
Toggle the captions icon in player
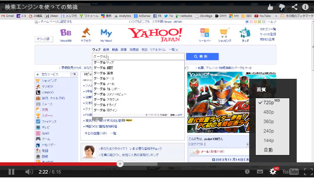pyautogui.click(x=260, y=172)
